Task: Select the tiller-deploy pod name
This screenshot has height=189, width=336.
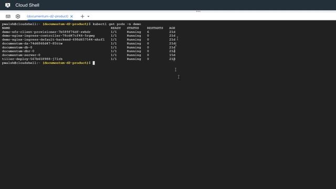Action: 32,59
